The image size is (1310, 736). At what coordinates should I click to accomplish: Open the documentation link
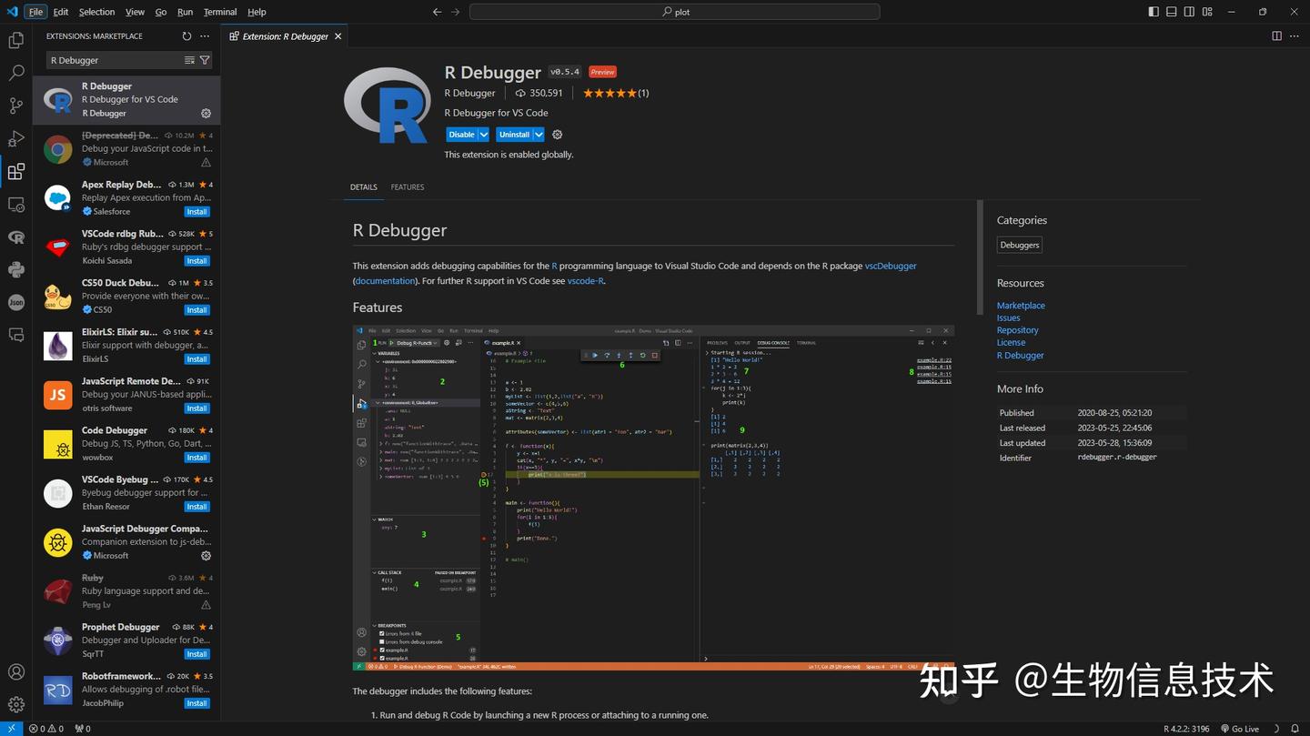coord(385,280)
